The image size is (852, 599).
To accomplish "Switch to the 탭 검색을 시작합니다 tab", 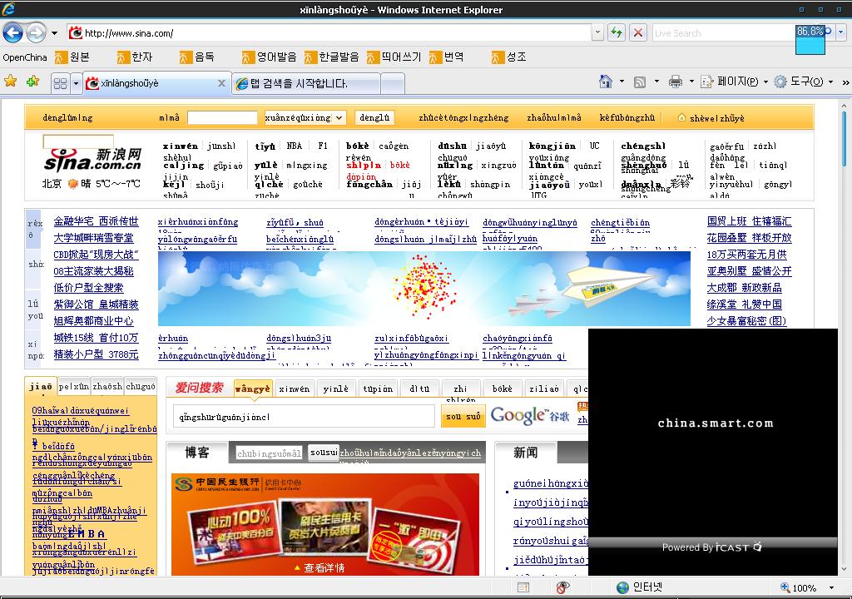I will click(x=306, y=83).
